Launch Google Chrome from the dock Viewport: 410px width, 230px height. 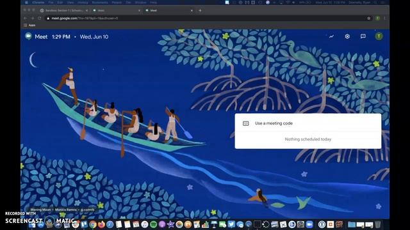pos(93,224)
